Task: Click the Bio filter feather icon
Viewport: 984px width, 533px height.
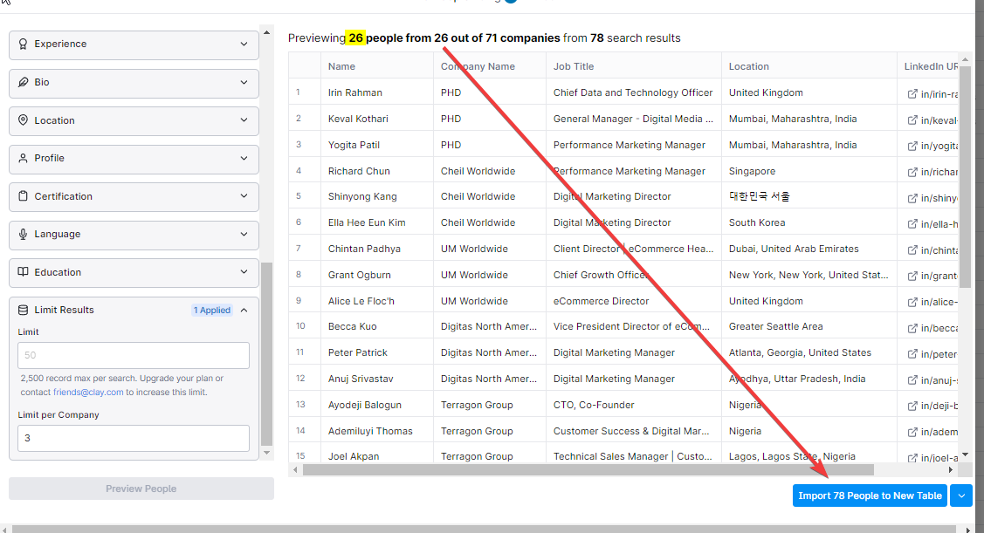Action: coord(23,83)
